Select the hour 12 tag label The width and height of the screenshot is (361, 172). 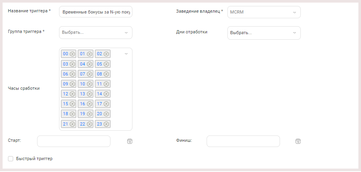(x=65, y=94)
